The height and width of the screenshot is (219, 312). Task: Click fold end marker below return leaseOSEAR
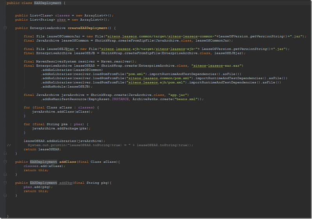5,154
